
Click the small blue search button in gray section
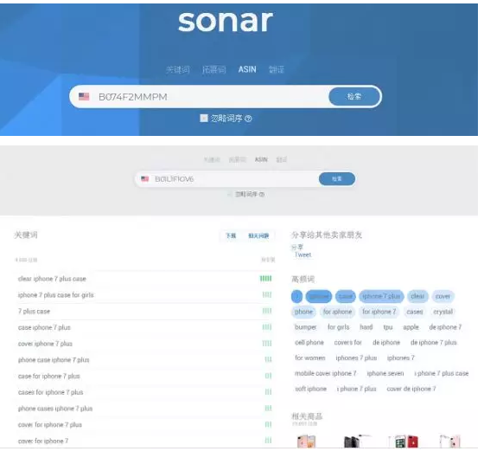[x=337, y=179]
